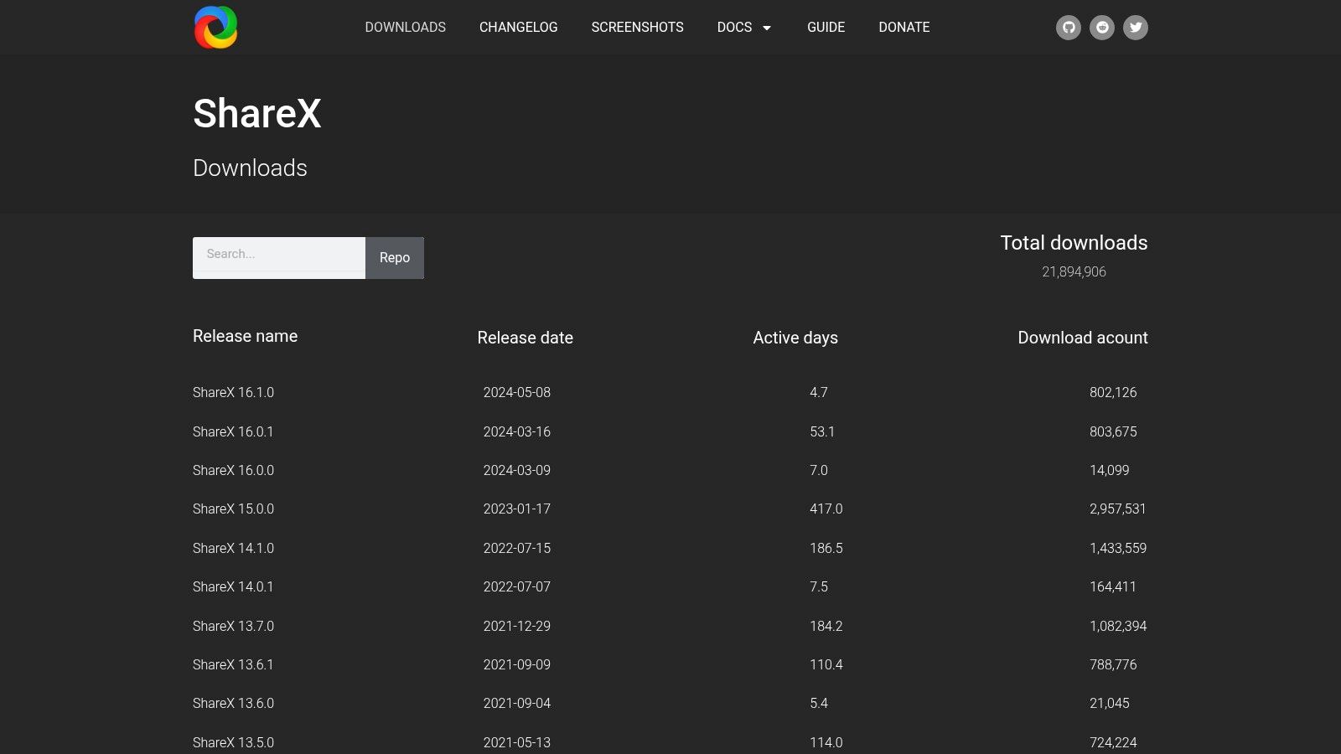1341x754 pixels.
Task: Open the ShareX 15.0.0 release
Action: pyautogui.click(x=233, y=509)
